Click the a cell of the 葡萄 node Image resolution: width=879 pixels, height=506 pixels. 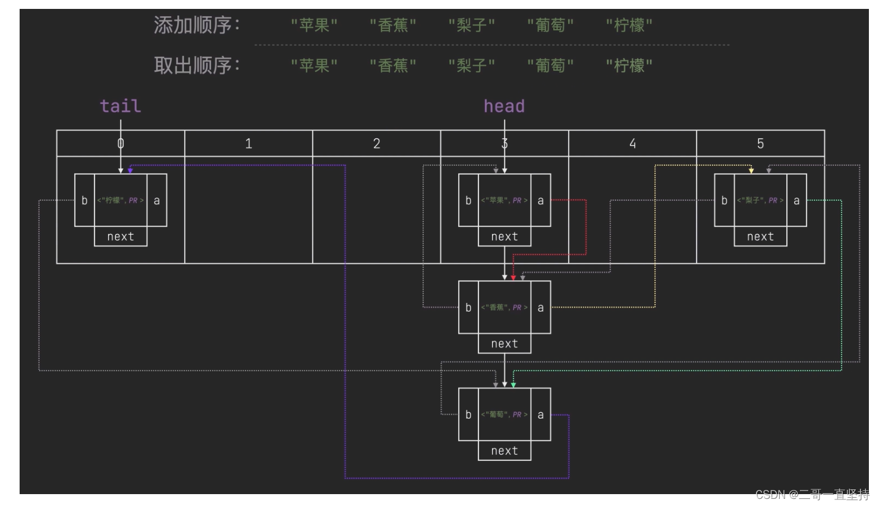pos(541,415)
